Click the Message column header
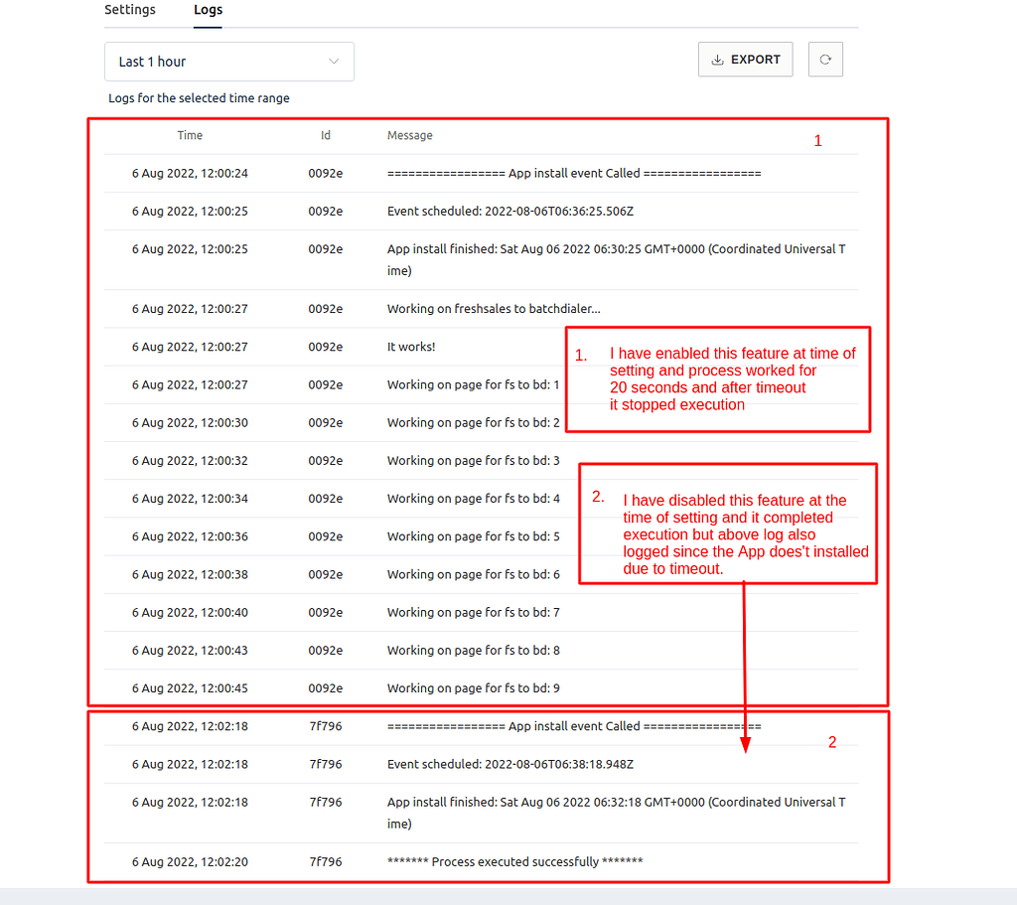This screenshot has width=1017, height=905. tap(409, 135)
